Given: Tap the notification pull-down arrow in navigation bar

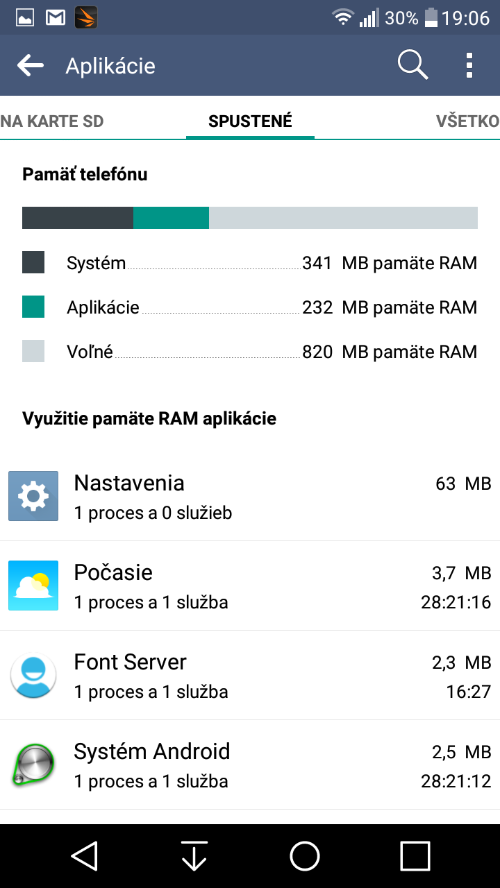Looking at the screenshot, I should pyautogui.click(x=194, y=856).
